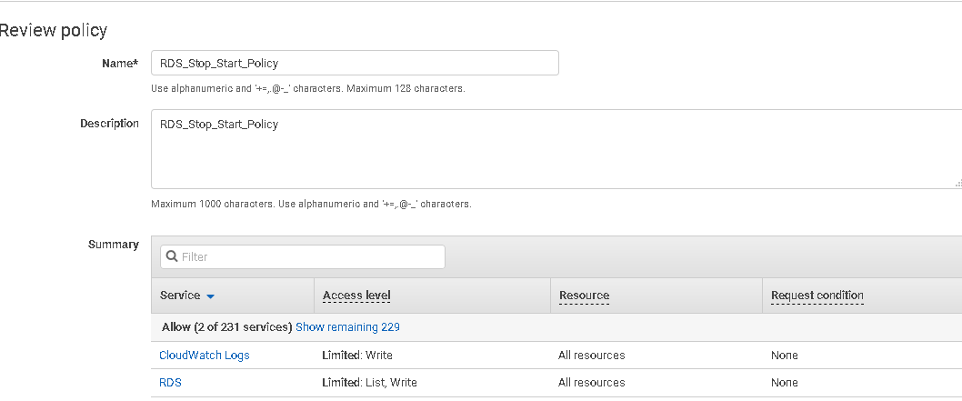The width and height of the screenshot is (962, 401).
Task: Sort by the Service column header
Action: point(180,296)
